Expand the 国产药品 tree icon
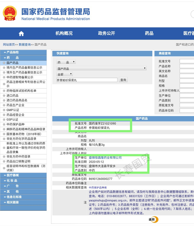194x226 pixels. (x=4, y=63)
